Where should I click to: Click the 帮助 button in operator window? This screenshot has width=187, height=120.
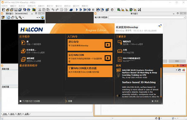coord(177,61)
